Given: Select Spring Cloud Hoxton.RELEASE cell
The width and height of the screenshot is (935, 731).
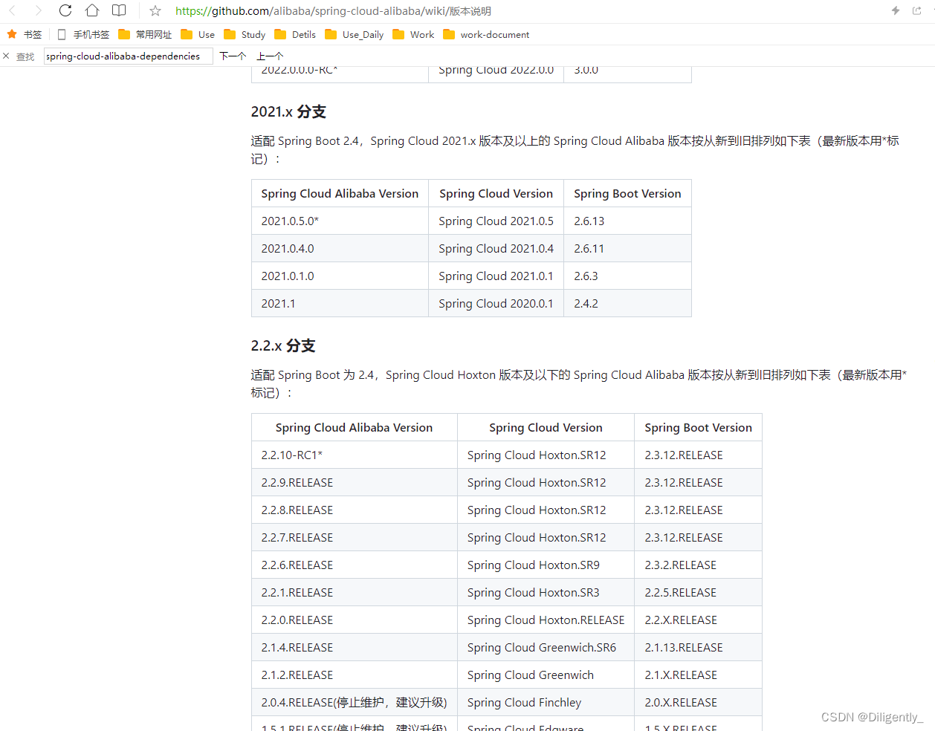Looking at the screenshot, I should coord(546,620).
